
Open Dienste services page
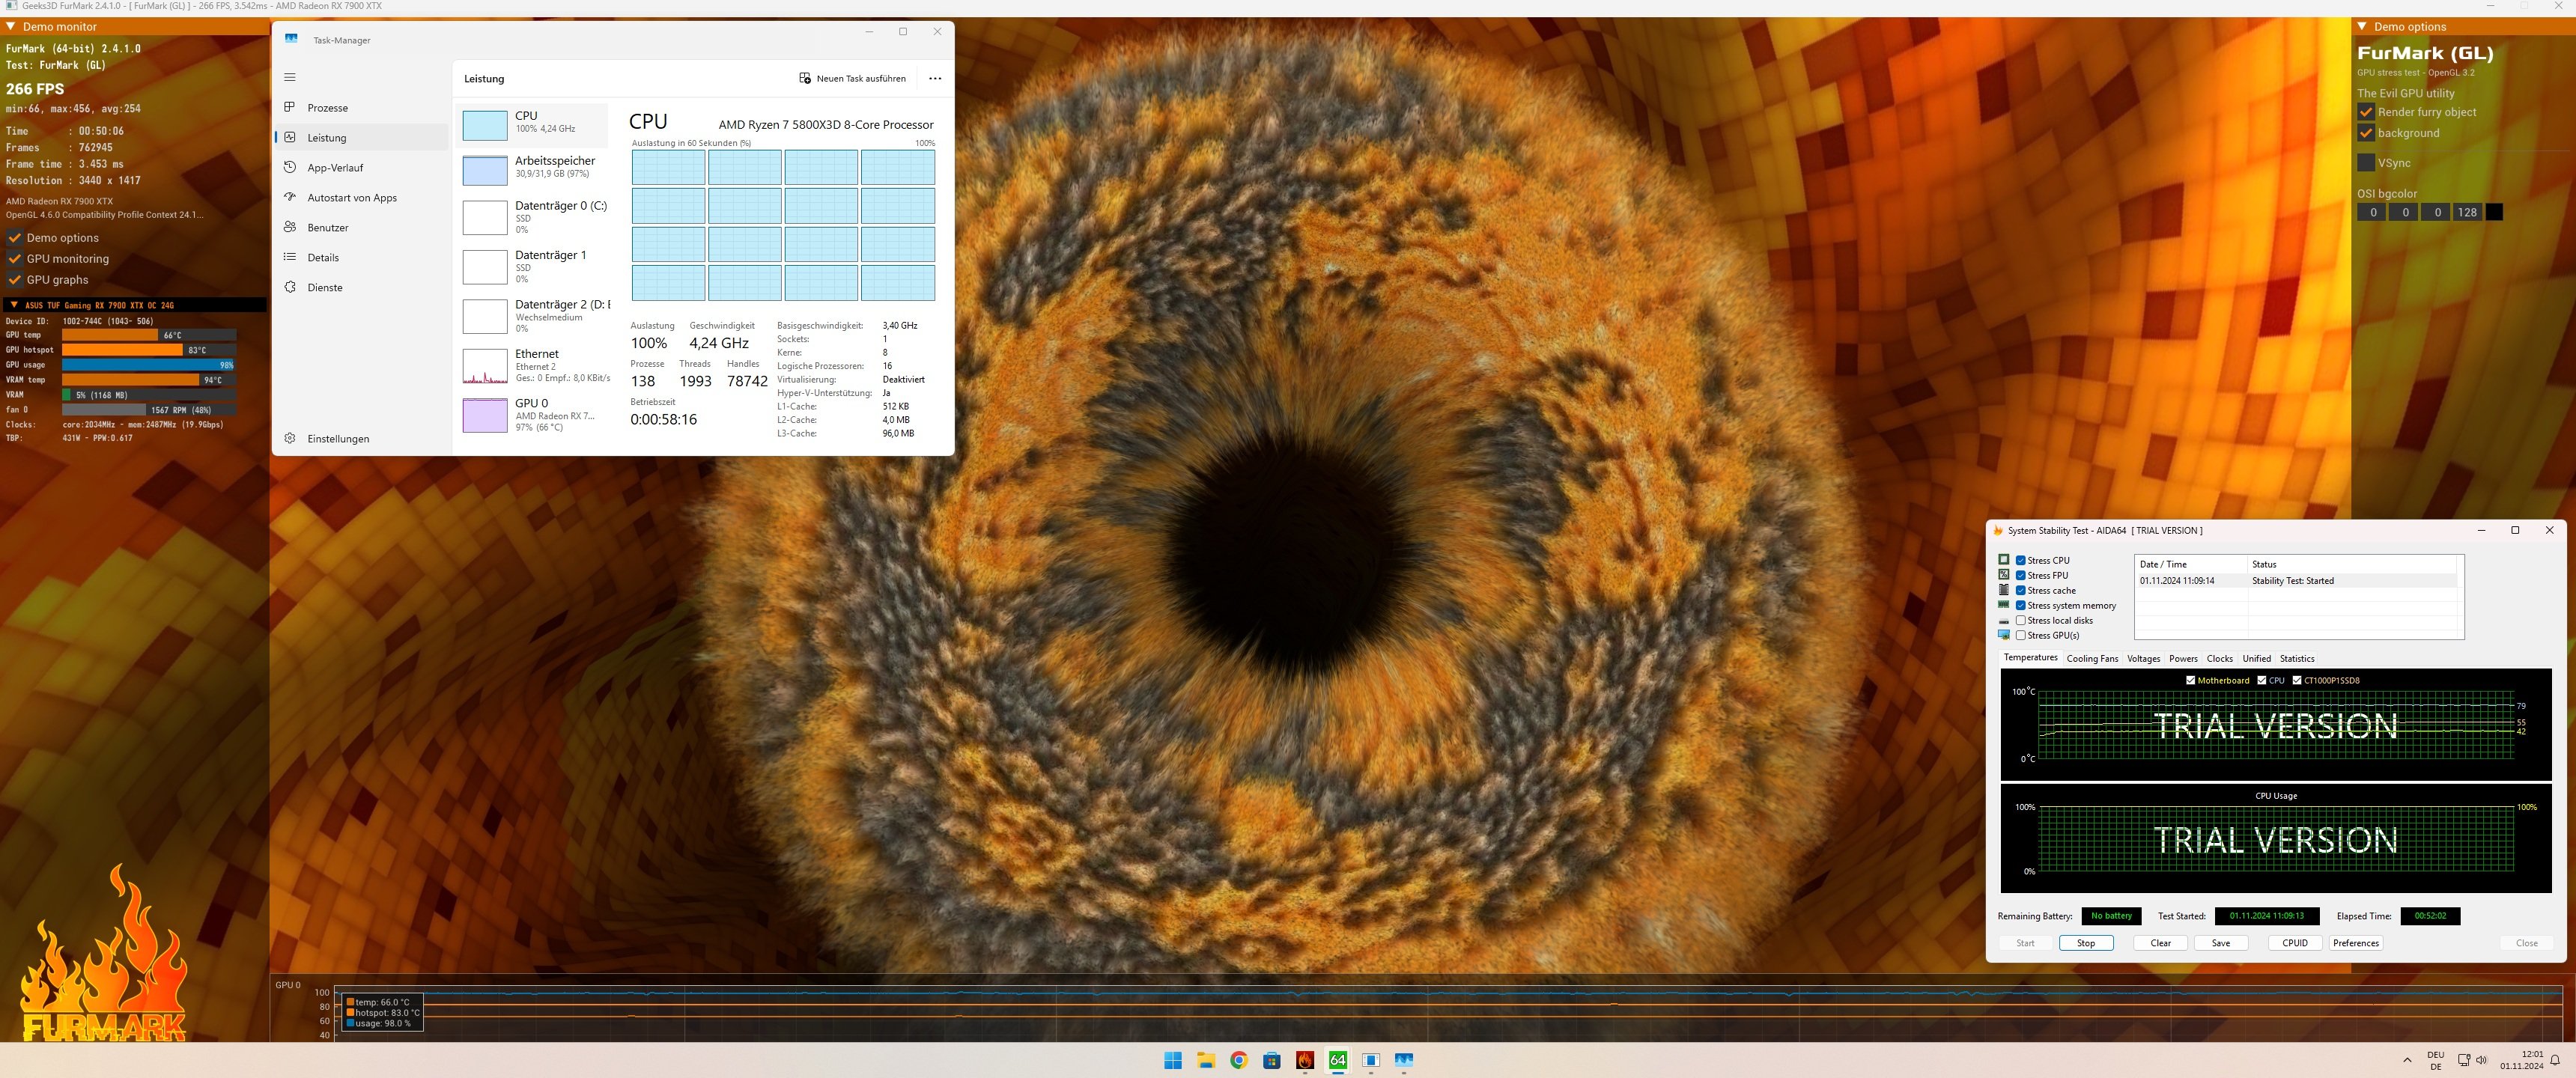(x=325, y=288)
